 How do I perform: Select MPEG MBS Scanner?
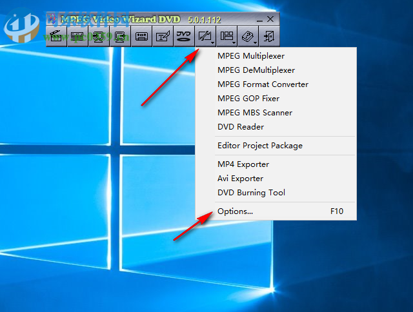[276, 113]
